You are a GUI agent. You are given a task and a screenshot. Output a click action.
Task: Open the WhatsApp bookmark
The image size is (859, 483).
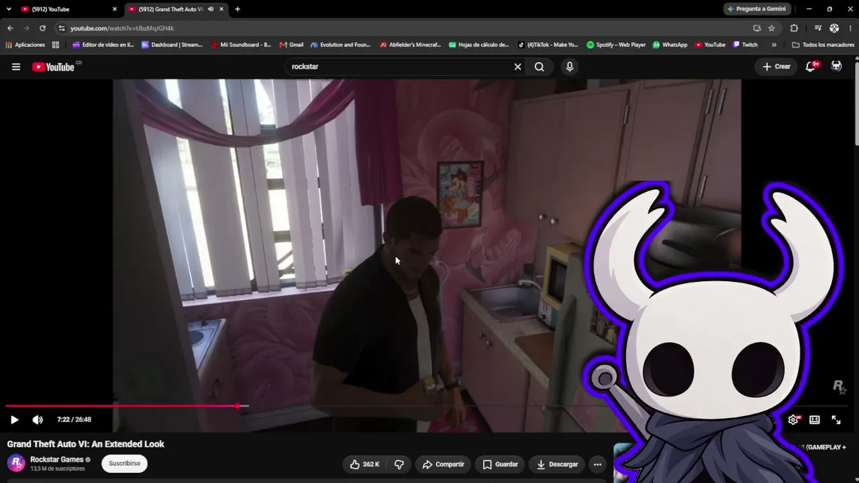coord(670,45)
